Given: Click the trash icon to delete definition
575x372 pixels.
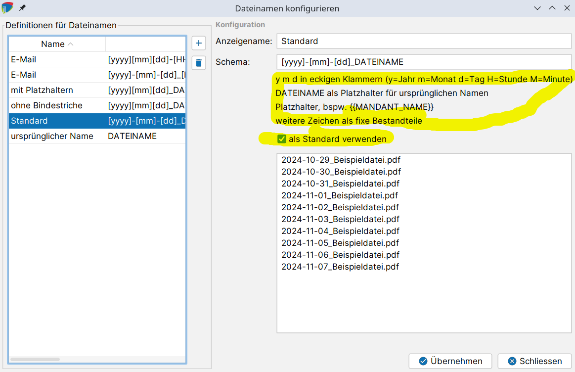Looking at the screenshot, I should (199, 63).
